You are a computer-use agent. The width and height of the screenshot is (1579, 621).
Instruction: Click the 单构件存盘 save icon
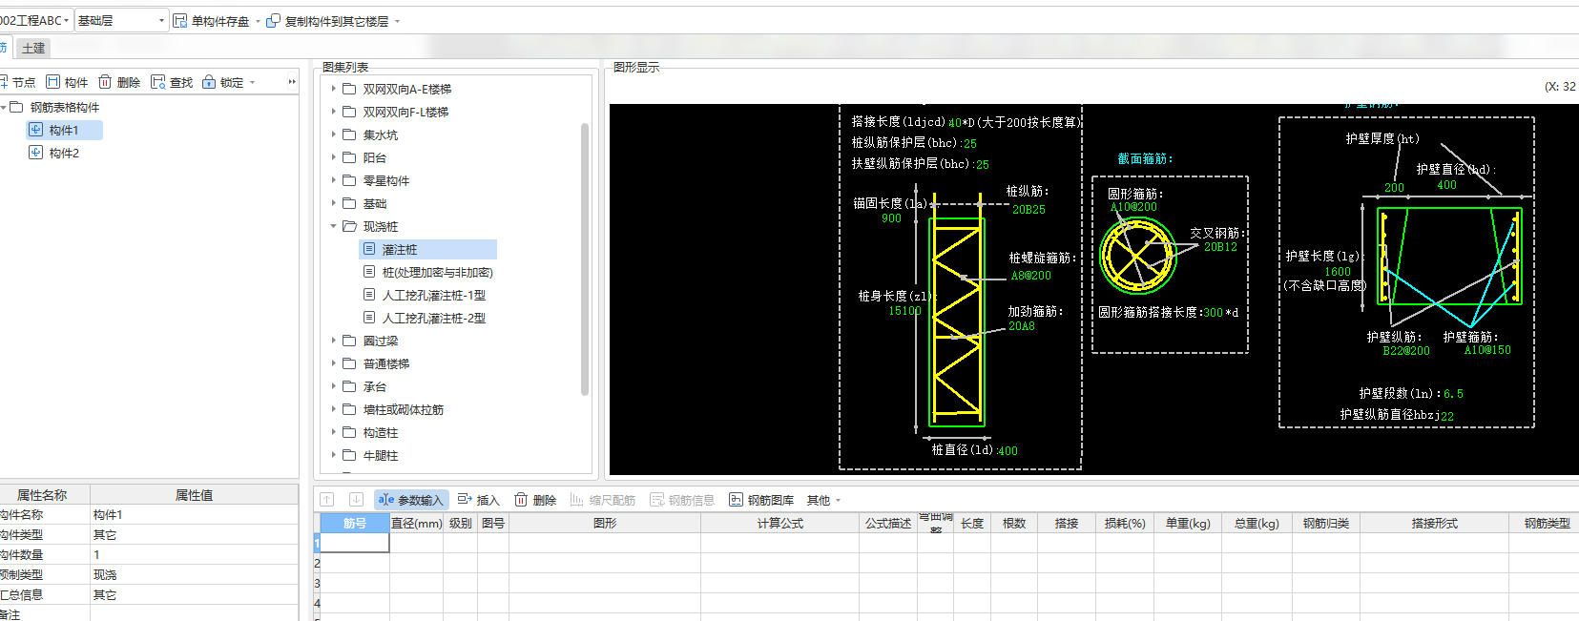click(x=180, y=21)
